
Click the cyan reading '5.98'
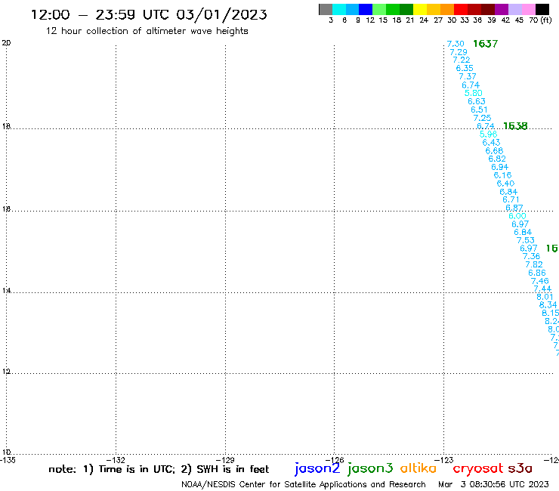(489, 134)
